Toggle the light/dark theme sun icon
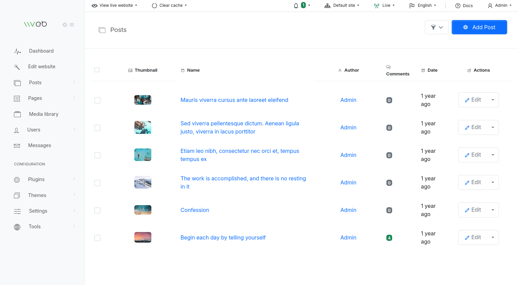518x285 pixels. tap(65, 25)
